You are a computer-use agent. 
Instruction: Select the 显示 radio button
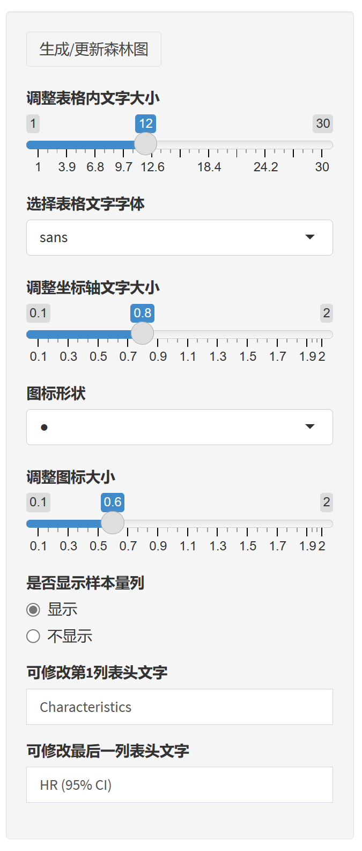[33, 610]
